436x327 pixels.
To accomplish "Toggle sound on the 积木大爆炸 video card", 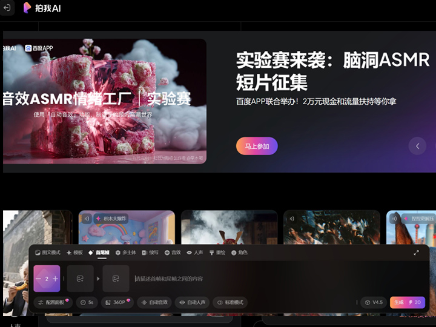I will 87,219.
